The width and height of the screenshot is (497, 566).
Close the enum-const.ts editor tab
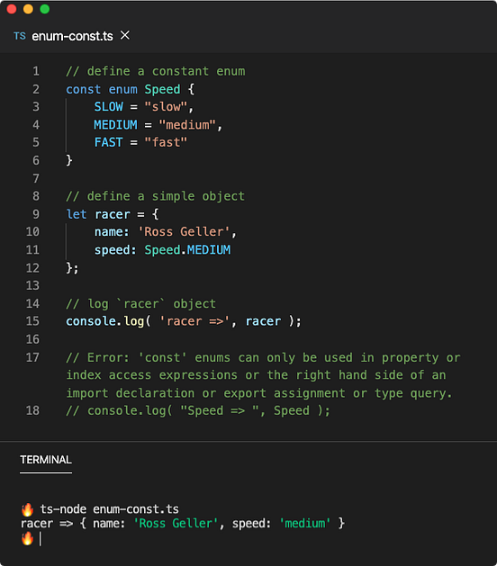click(125, 35)
